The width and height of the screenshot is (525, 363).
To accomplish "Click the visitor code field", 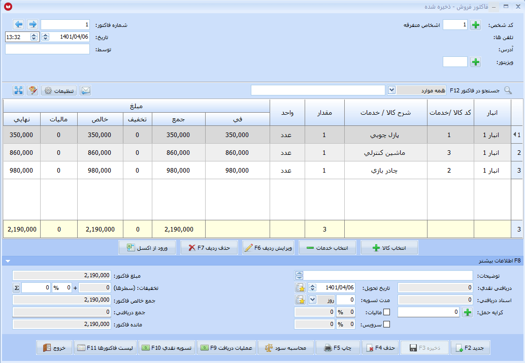I will pos(455,61).
